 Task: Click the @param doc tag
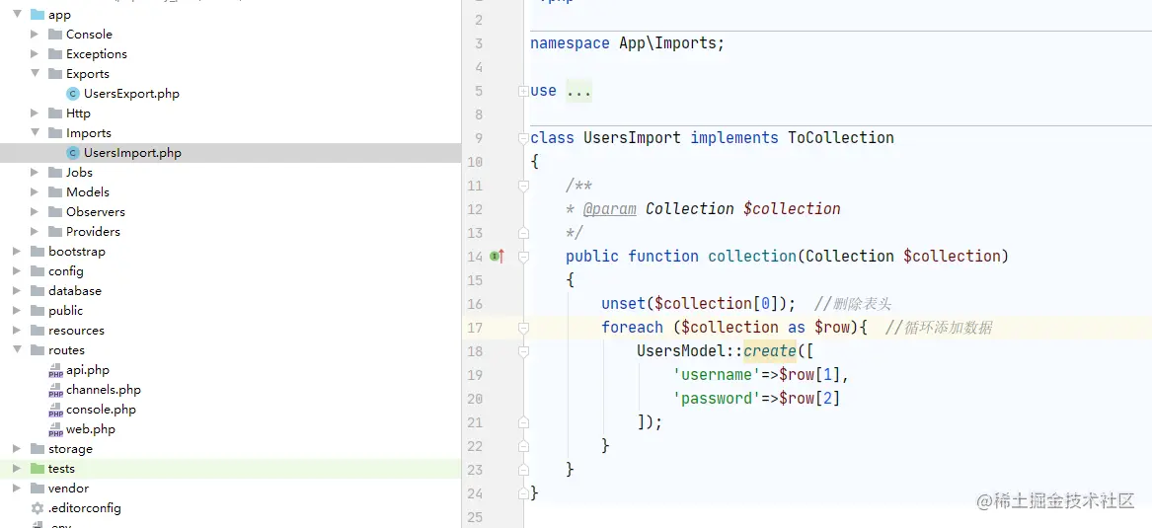[x=610, y=208]
